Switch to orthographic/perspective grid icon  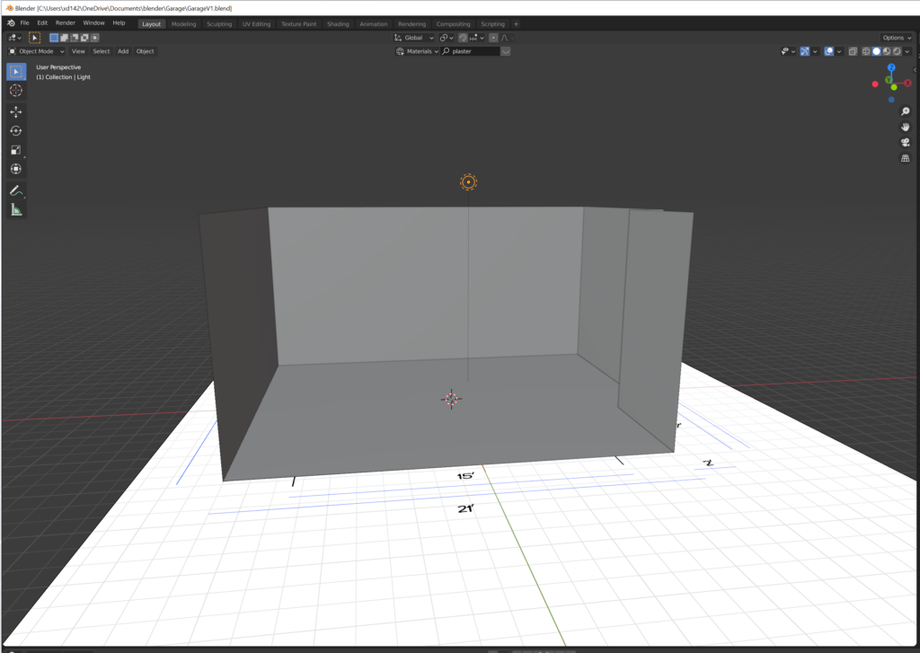pos(905,158)
